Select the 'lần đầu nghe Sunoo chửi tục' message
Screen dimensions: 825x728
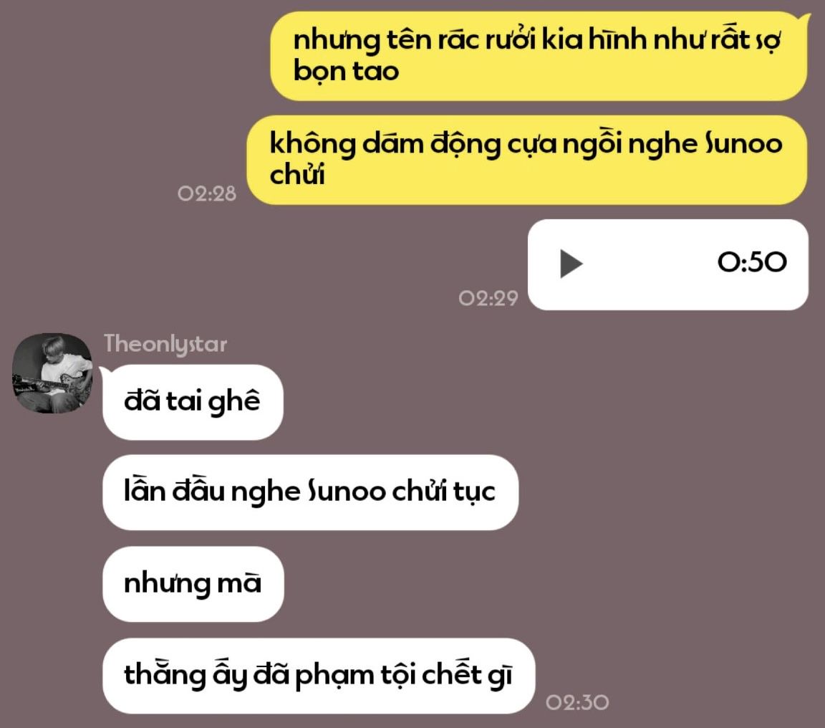coord(310,492)
